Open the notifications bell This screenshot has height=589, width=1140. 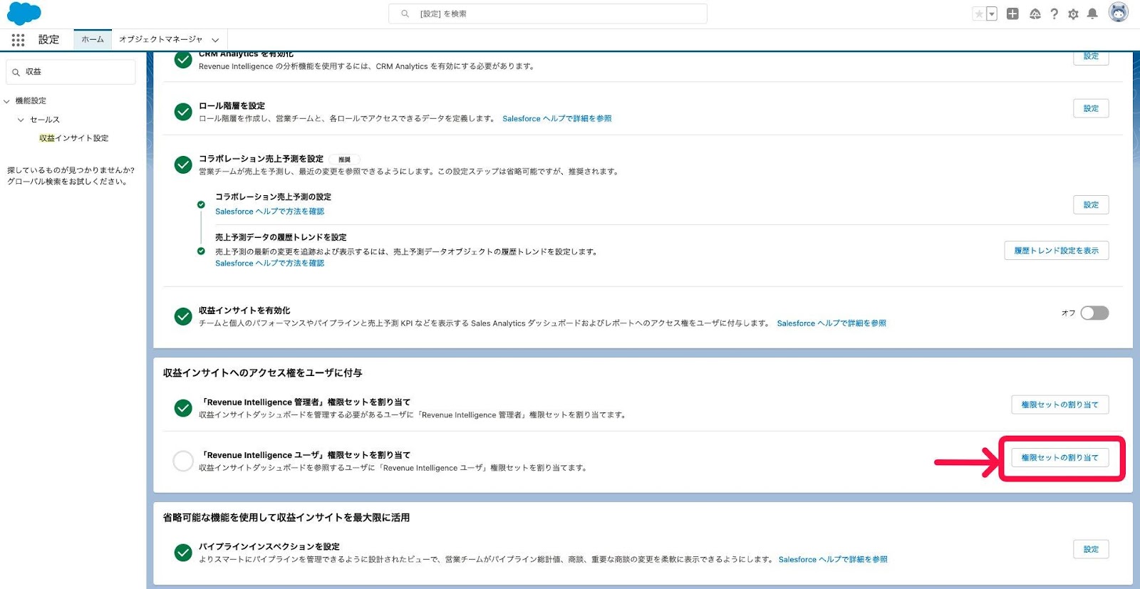[1092, 14]
